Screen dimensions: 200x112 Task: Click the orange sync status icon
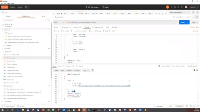click(x=167, y=7)
